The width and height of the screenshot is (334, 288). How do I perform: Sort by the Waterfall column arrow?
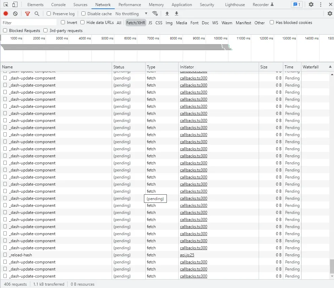[x=330, y=67]
